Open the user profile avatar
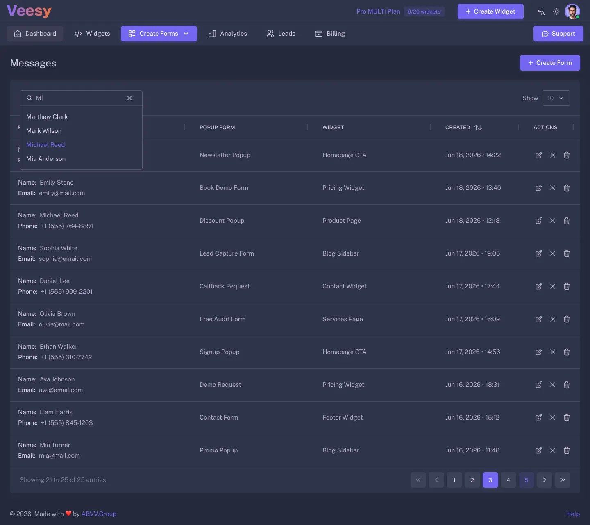The image size is (590, 525). point(572,11)
